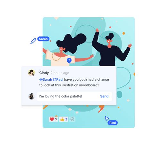Click the 2 hours ago timestamp
152x145 pixels.
pyautogui.click(x=60, y=73)
